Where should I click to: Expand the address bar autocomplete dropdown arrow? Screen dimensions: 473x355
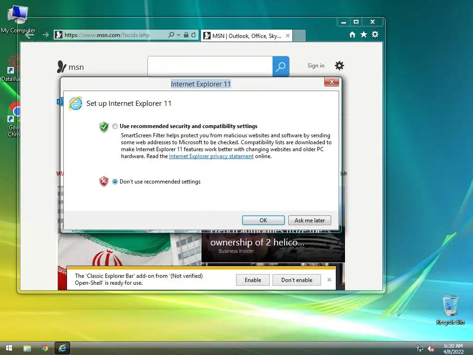178,35
